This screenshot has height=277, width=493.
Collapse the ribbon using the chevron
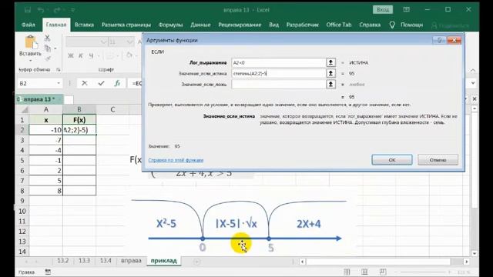pyautogui.click(x=473, y=70)
